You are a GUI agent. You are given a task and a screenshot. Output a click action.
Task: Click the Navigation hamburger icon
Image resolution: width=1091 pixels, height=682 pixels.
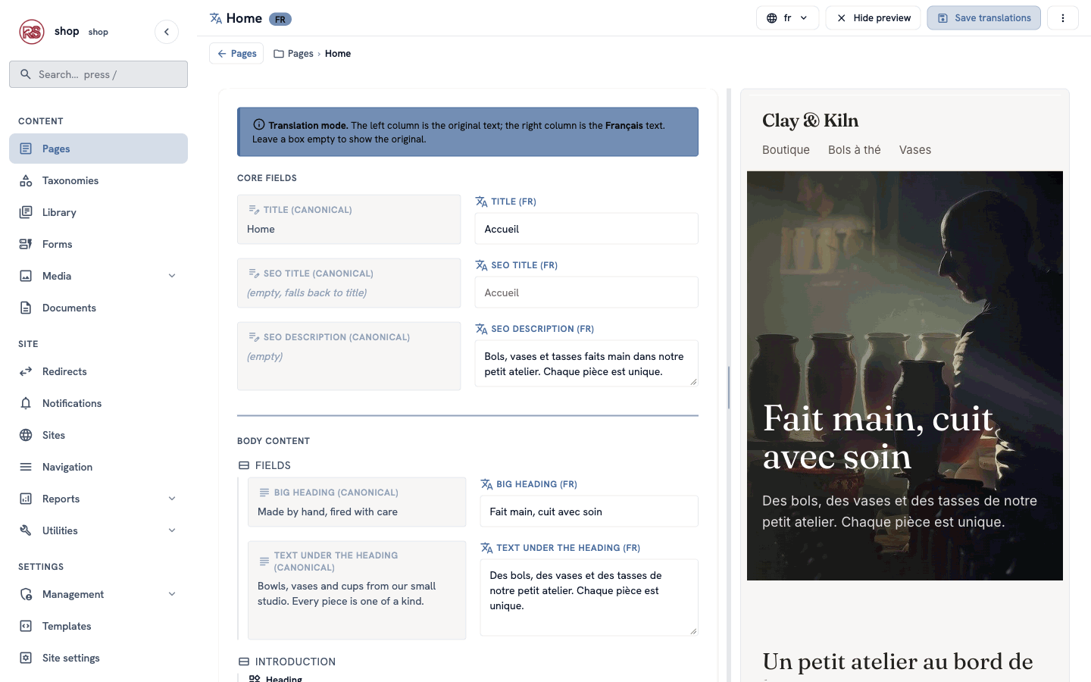26,467
